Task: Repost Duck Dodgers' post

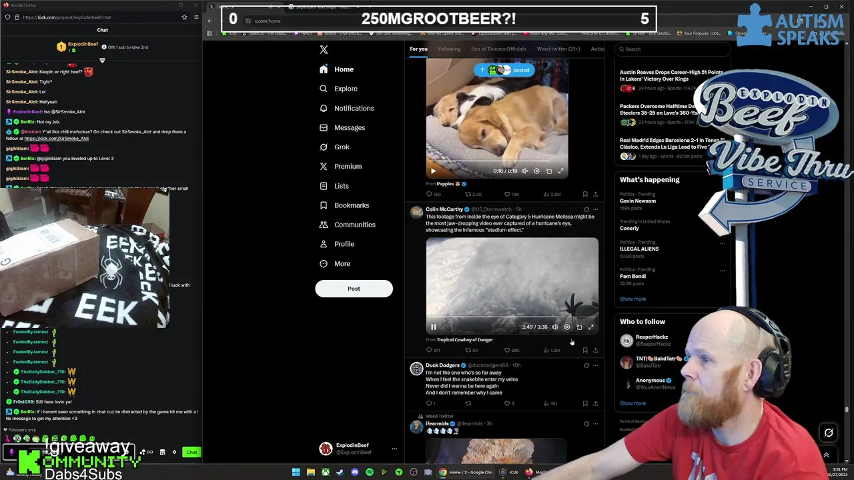Action: pyautogui.click(x=468, y=403)
